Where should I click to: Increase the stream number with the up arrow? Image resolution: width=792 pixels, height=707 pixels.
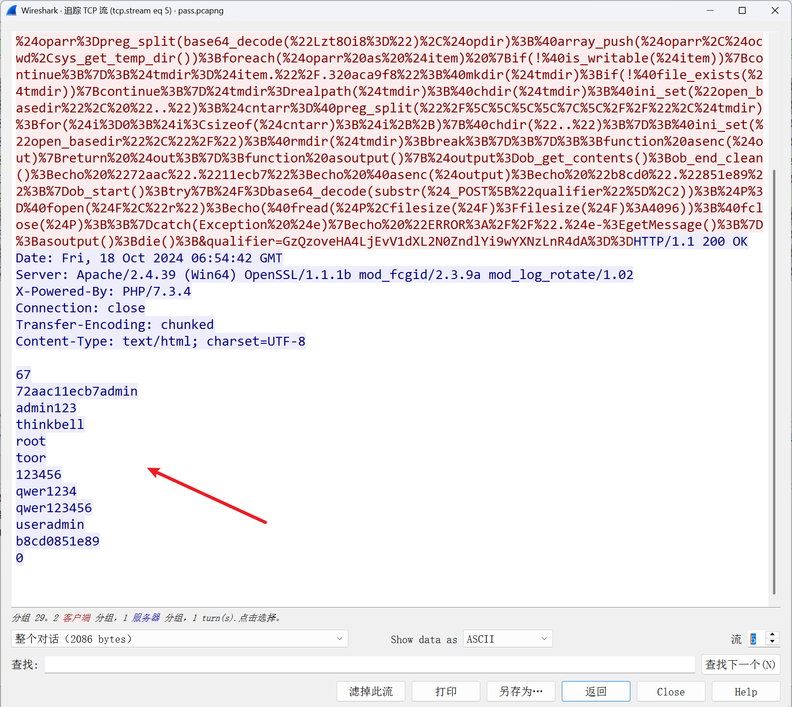(x=772, y=635)
